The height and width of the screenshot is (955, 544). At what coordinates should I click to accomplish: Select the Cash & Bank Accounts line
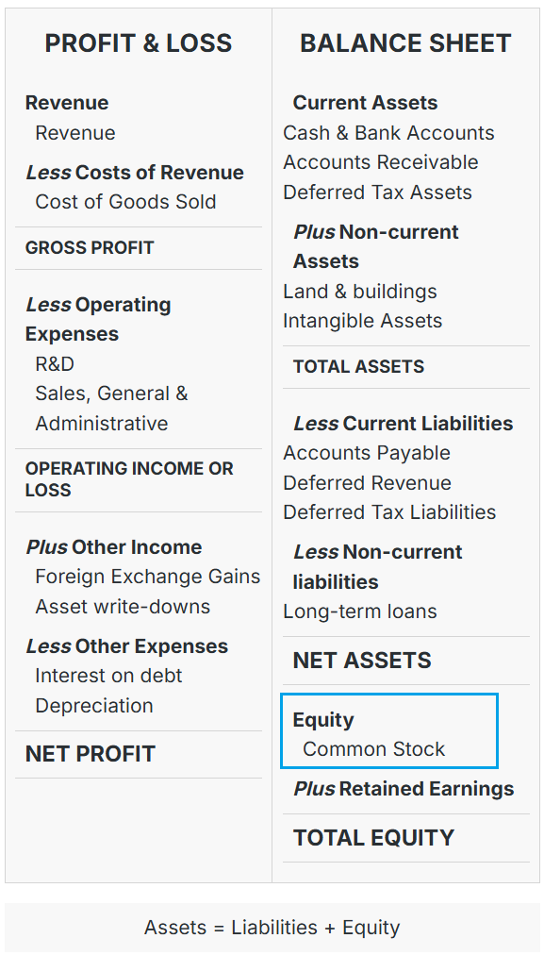click(x=388, y=133)
